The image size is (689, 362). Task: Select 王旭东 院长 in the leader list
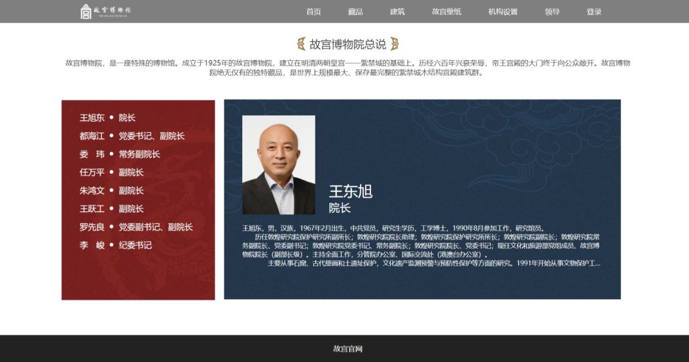coord(107,117)
